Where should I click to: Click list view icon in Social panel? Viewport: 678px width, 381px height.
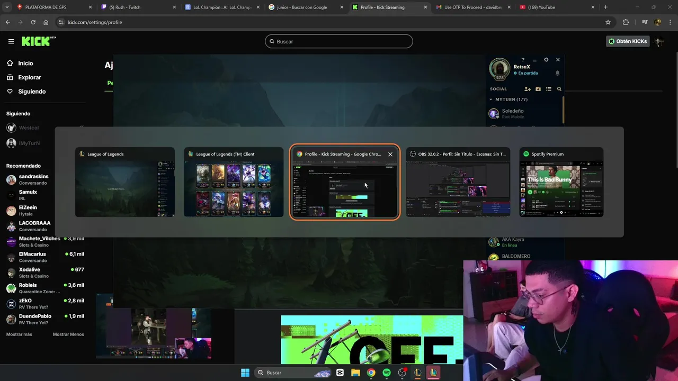click(549, 89)
